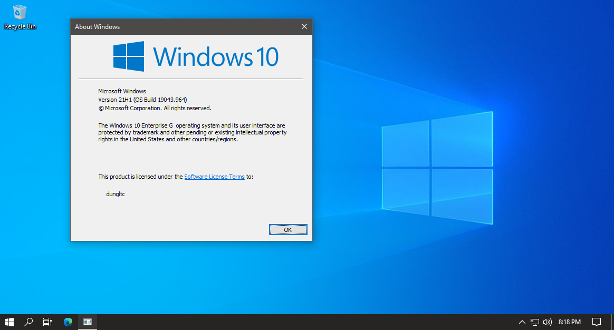The image size is (614, 330).
Task: Open volume control speaker icon
Action: (x=547, y=322)
